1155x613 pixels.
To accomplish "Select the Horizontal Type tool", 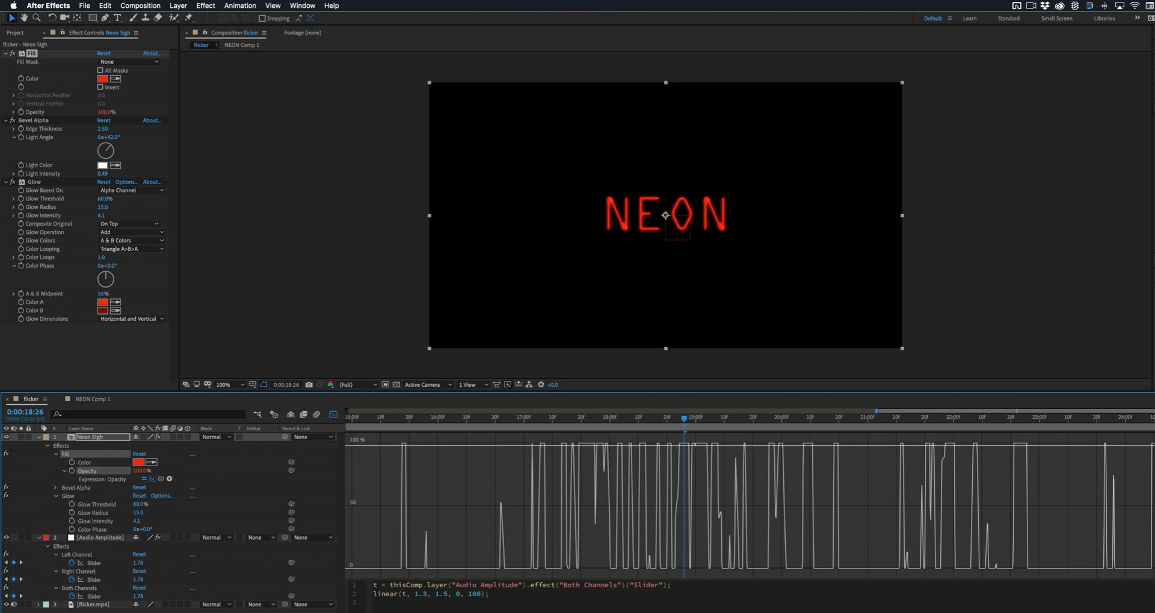I will click(x=118, y=18).
